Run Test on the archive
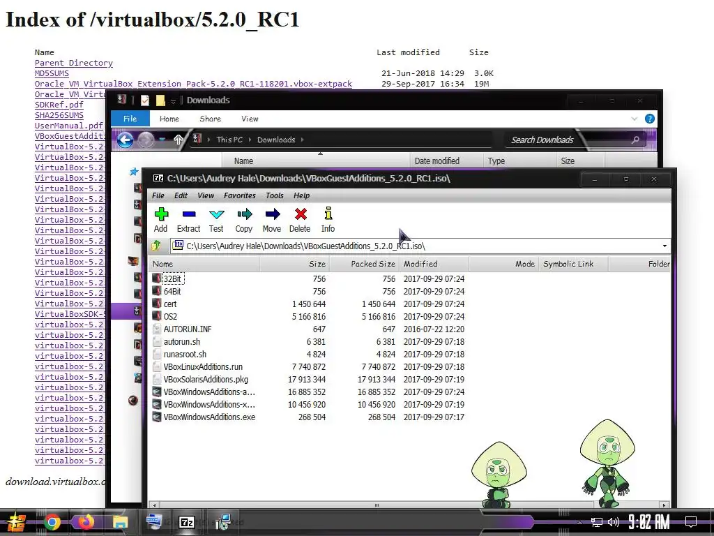The width and height of the screenshot is (714, 536). 216,220
